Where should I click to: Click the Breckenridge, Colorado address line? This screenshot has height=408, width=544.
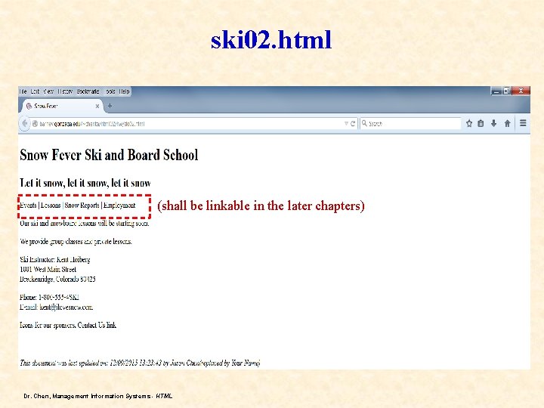click(x=57, y=279)
